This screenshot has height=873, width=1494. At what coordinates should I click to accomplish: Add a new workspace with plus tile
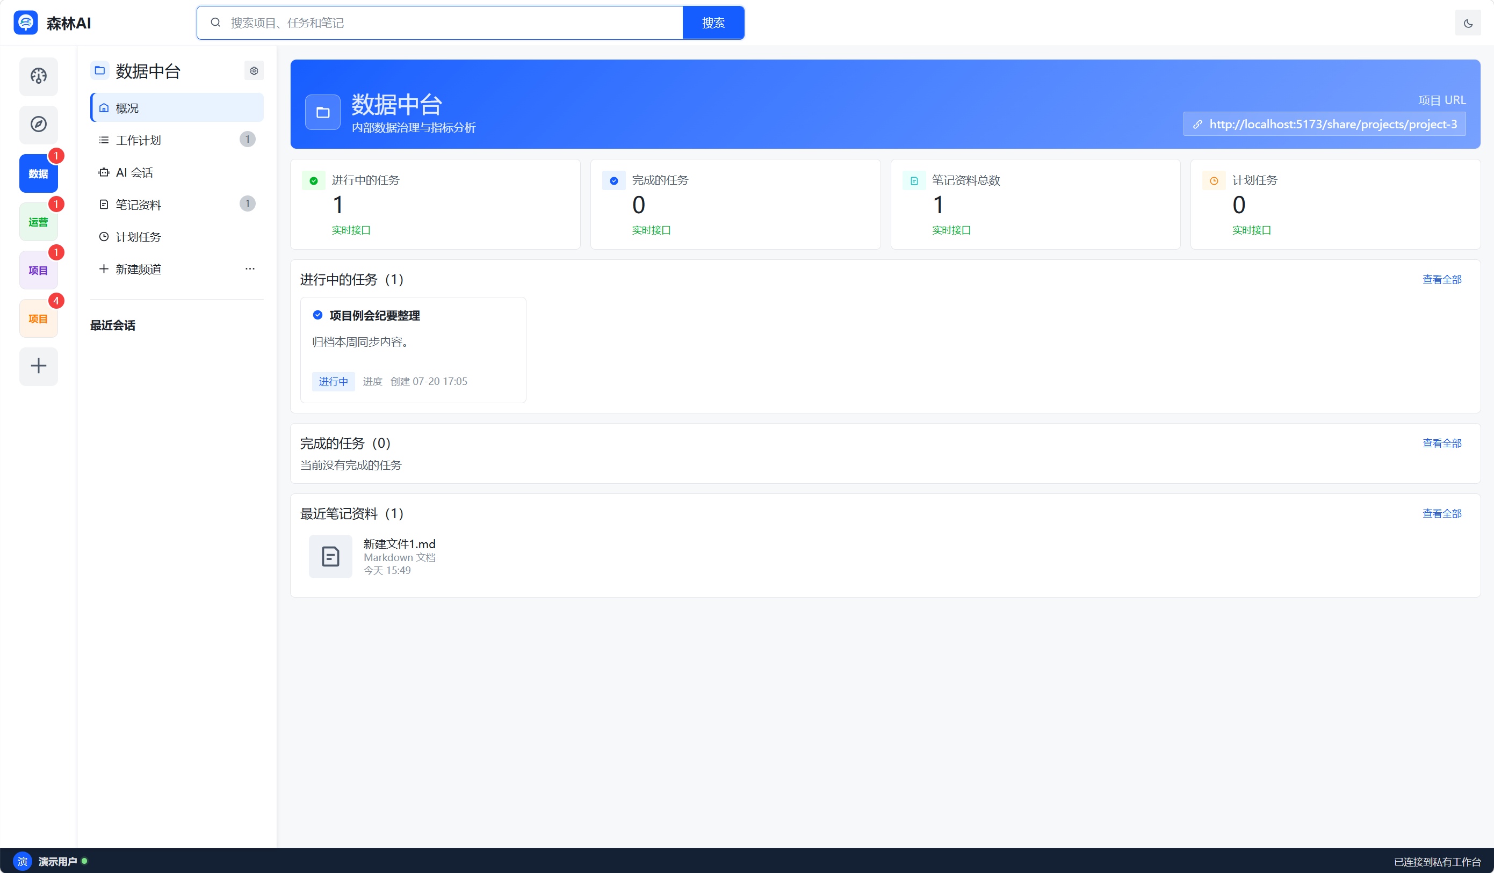(39, 366)
